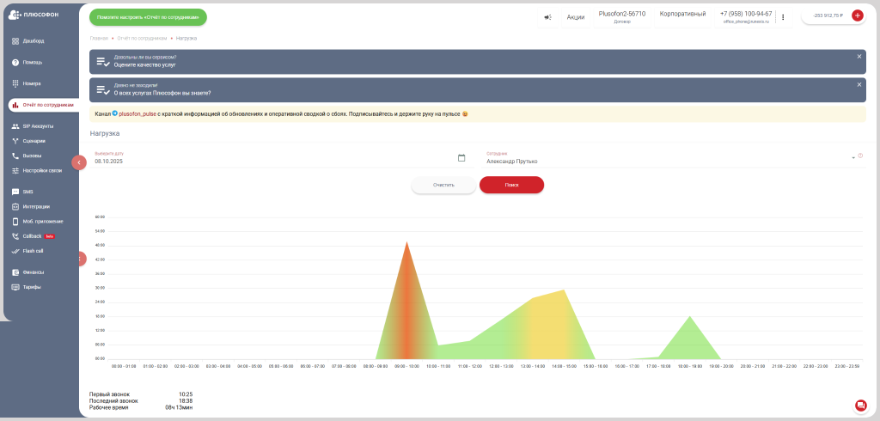The width and height of the screenshot is (880, 421).
Task: Collapse the sidebar with upper red arrow
Action: point(79,162)
